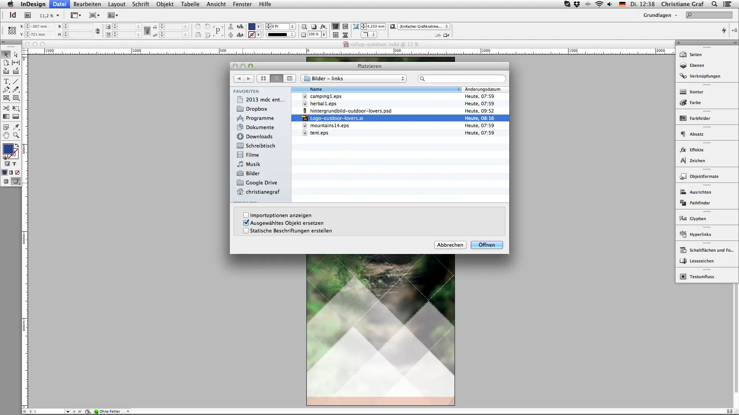Select the Type tool in toolbox
The height and width of the screenshot is (415, 739).
[x=6, y=81]
